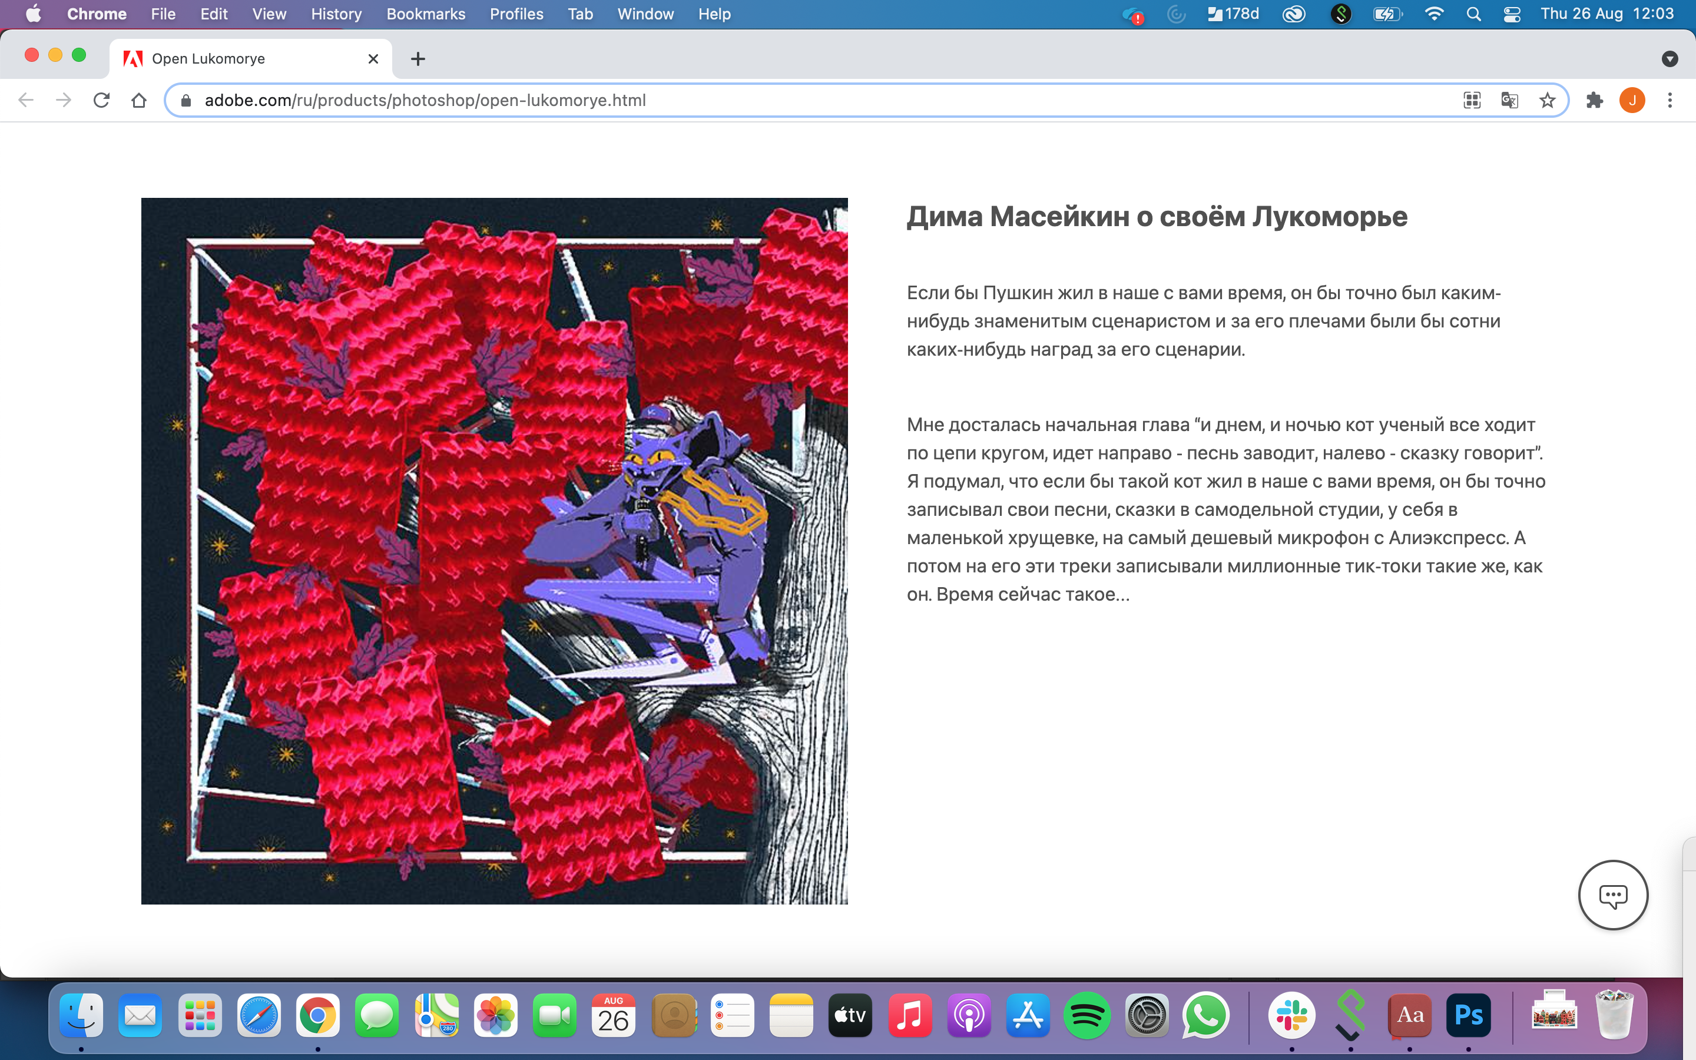
Task: Open Apple TV from the Dock
Action: pyautogui.click(x=850, y=1015)
